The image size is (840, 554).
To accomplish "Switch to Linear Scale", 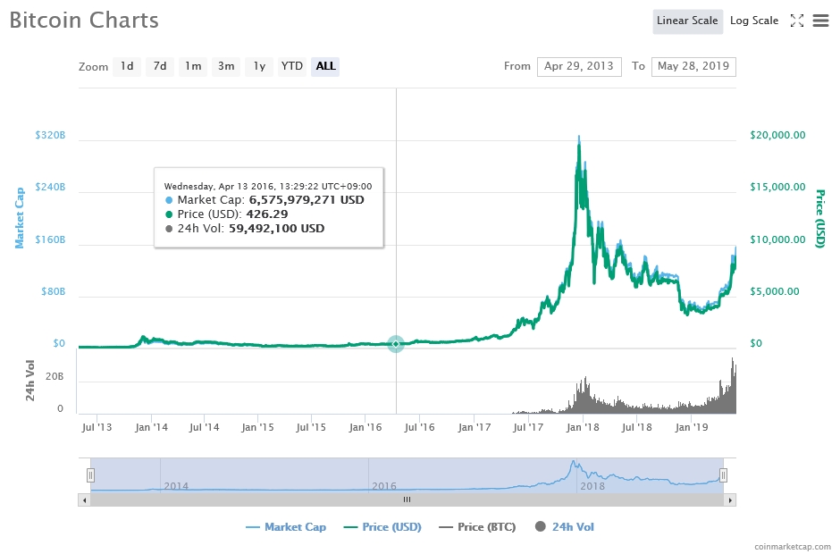I will pos(687,21).
